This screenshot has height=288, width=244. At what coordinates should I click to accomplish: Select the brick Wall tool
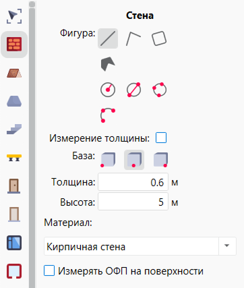click(x=14, y=45)
